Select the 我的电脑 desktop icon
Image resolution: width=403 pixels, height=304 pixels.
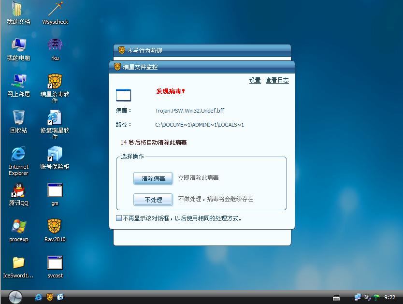tap(18, 50)
